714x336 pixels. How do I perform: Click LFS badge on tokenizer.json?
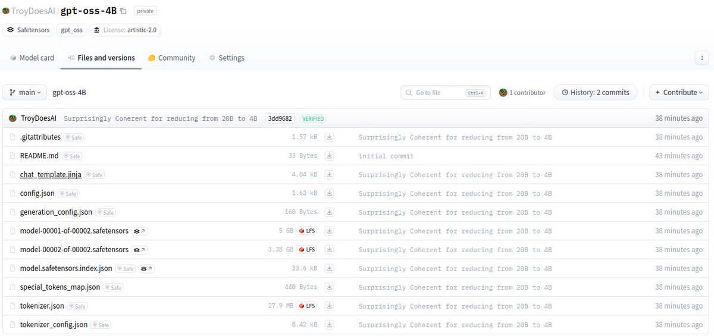click(307, 306)
